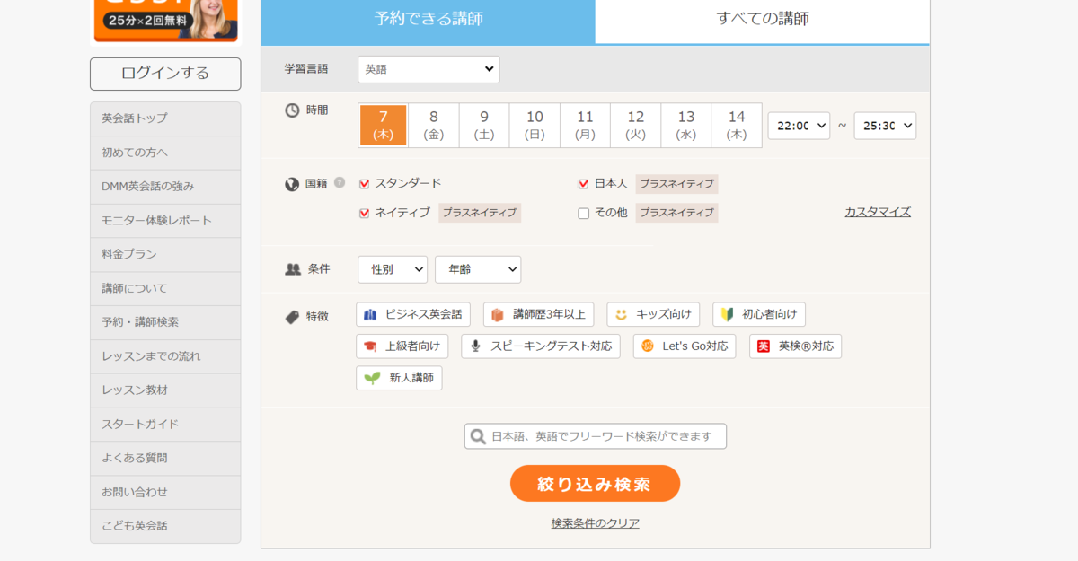Viewport: 1078px width, 561px height.
Task: Open レッスン教材 in the sidebar
Action: [165, 390]
